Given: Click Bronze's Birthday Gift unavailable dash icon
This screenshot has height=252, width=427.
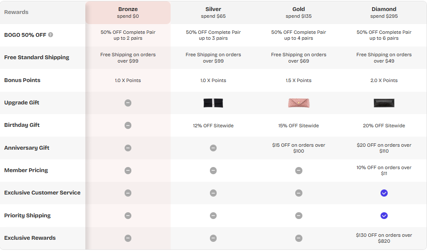Looking at the screenshot, I should 128,125.
